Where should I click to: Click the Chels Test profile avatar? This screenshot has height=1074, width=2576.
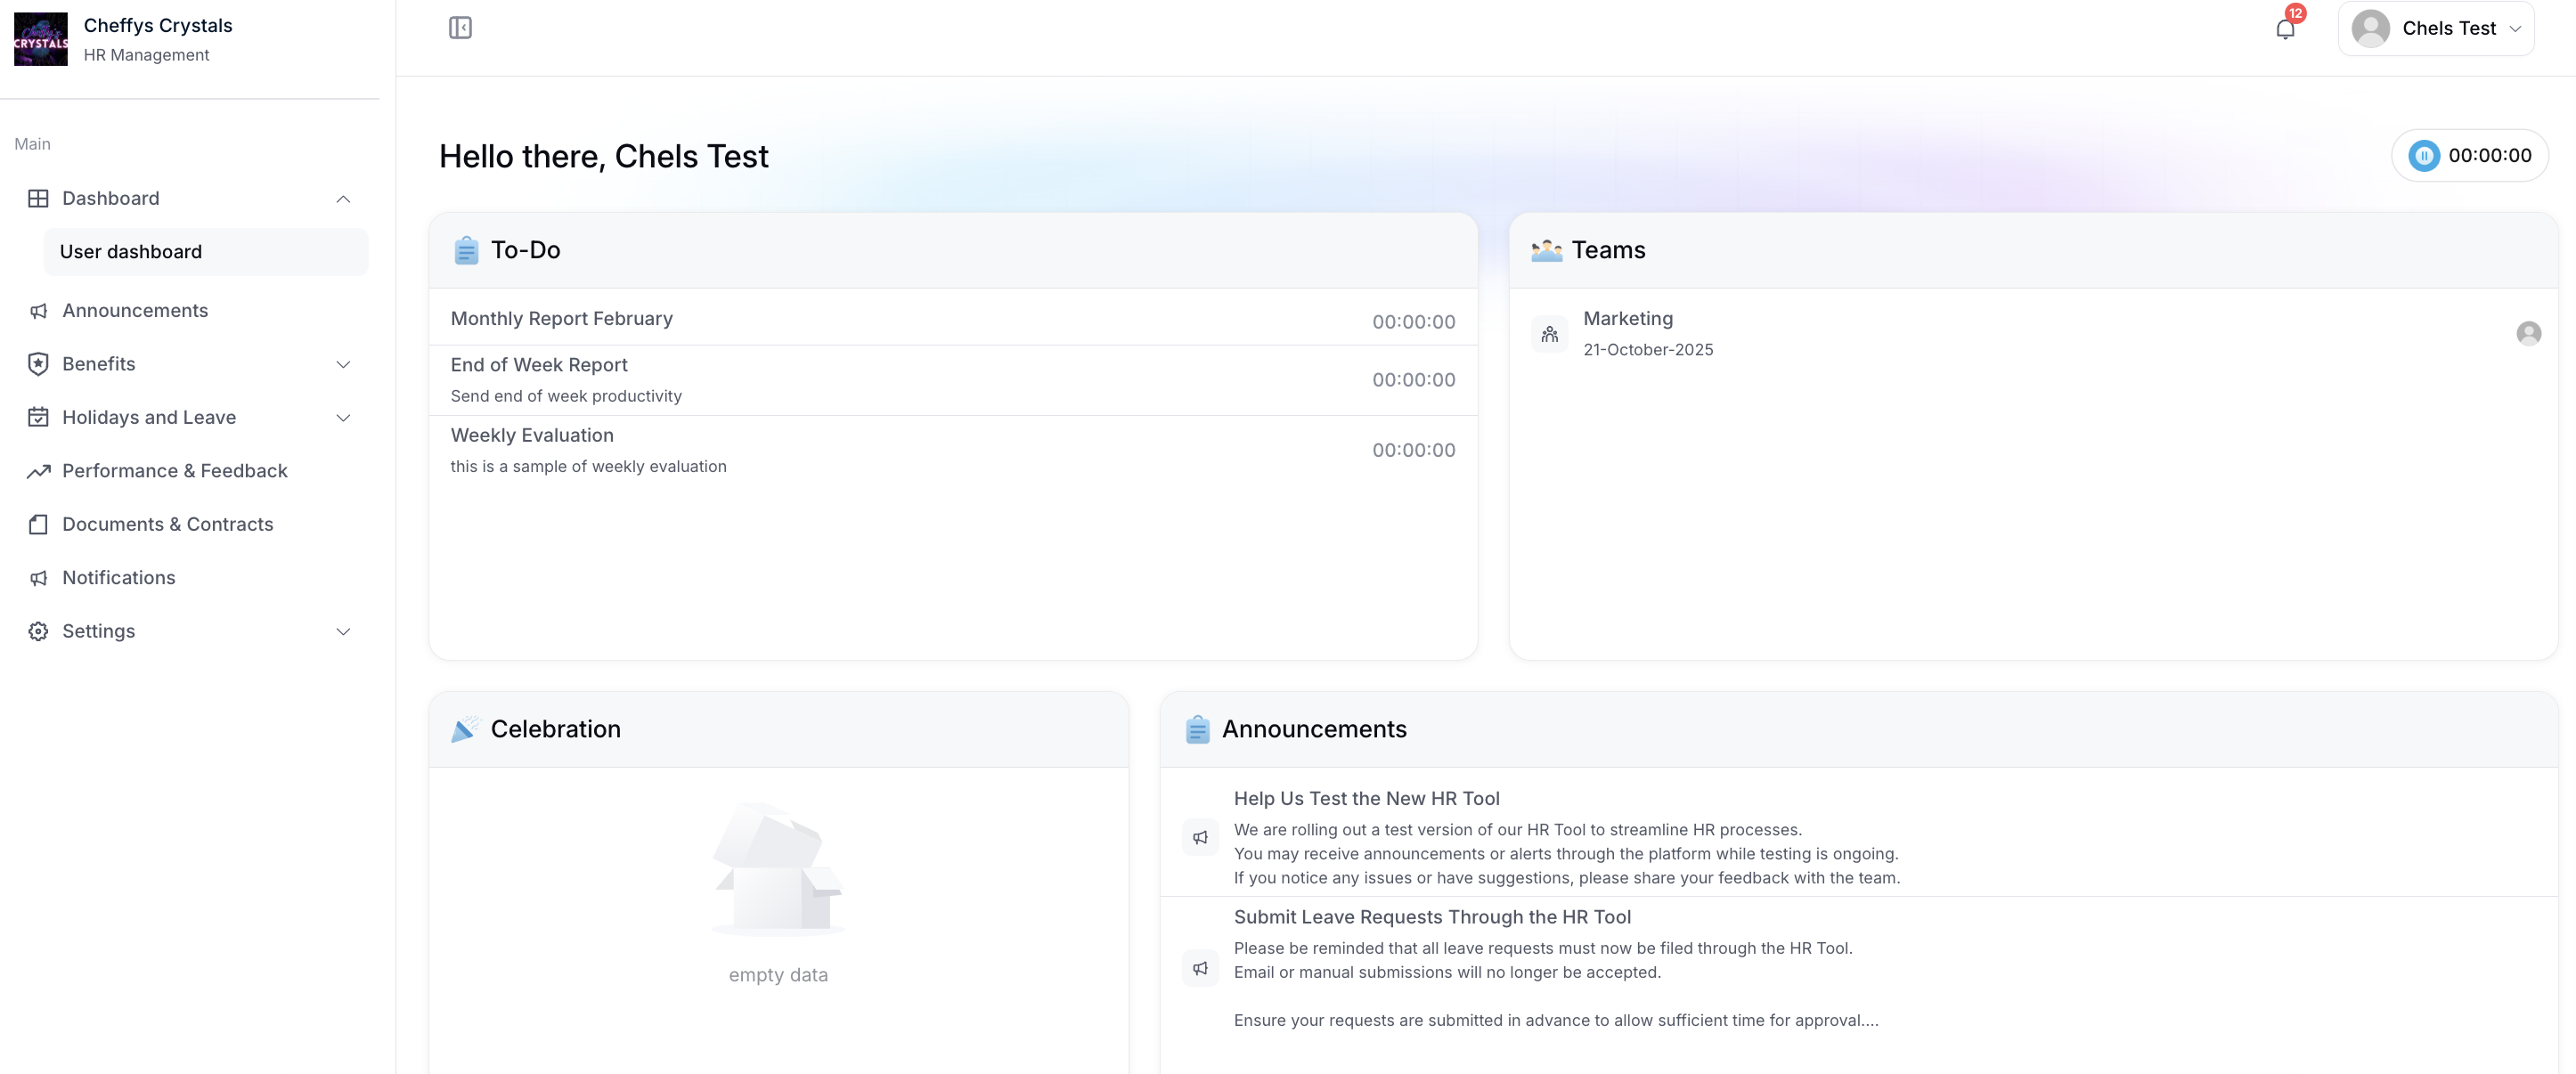coord(2371,28)
